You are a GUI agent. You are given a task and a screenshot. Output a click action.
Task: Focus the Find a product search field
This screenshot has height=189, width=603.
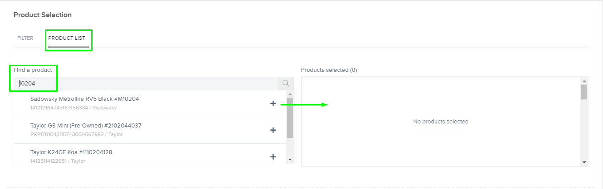click(x=146, y=83)
